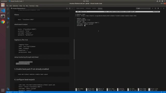Select the Terminal panel tab

[100, 8]
